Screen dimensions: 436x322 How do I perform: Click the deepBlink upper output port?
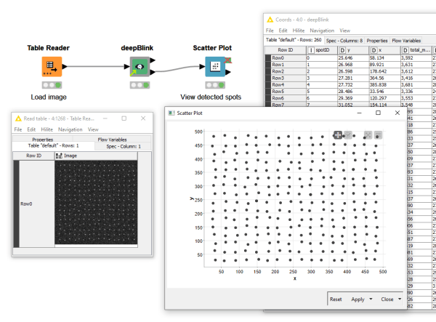[153, 60]
